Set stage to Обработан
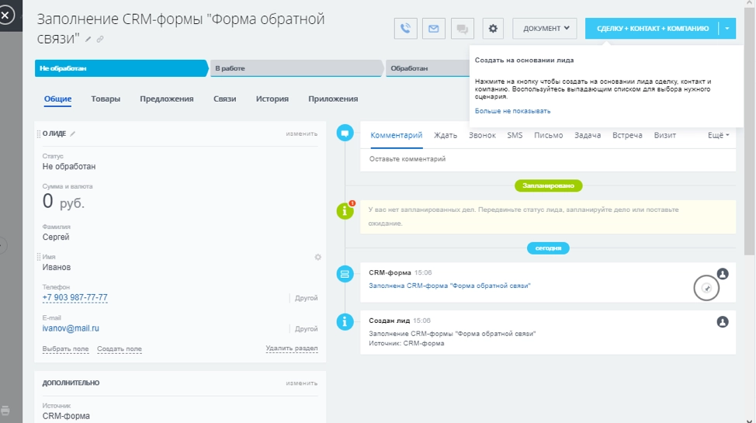This screenshot has height=423, width=756. tap(428, 68)
